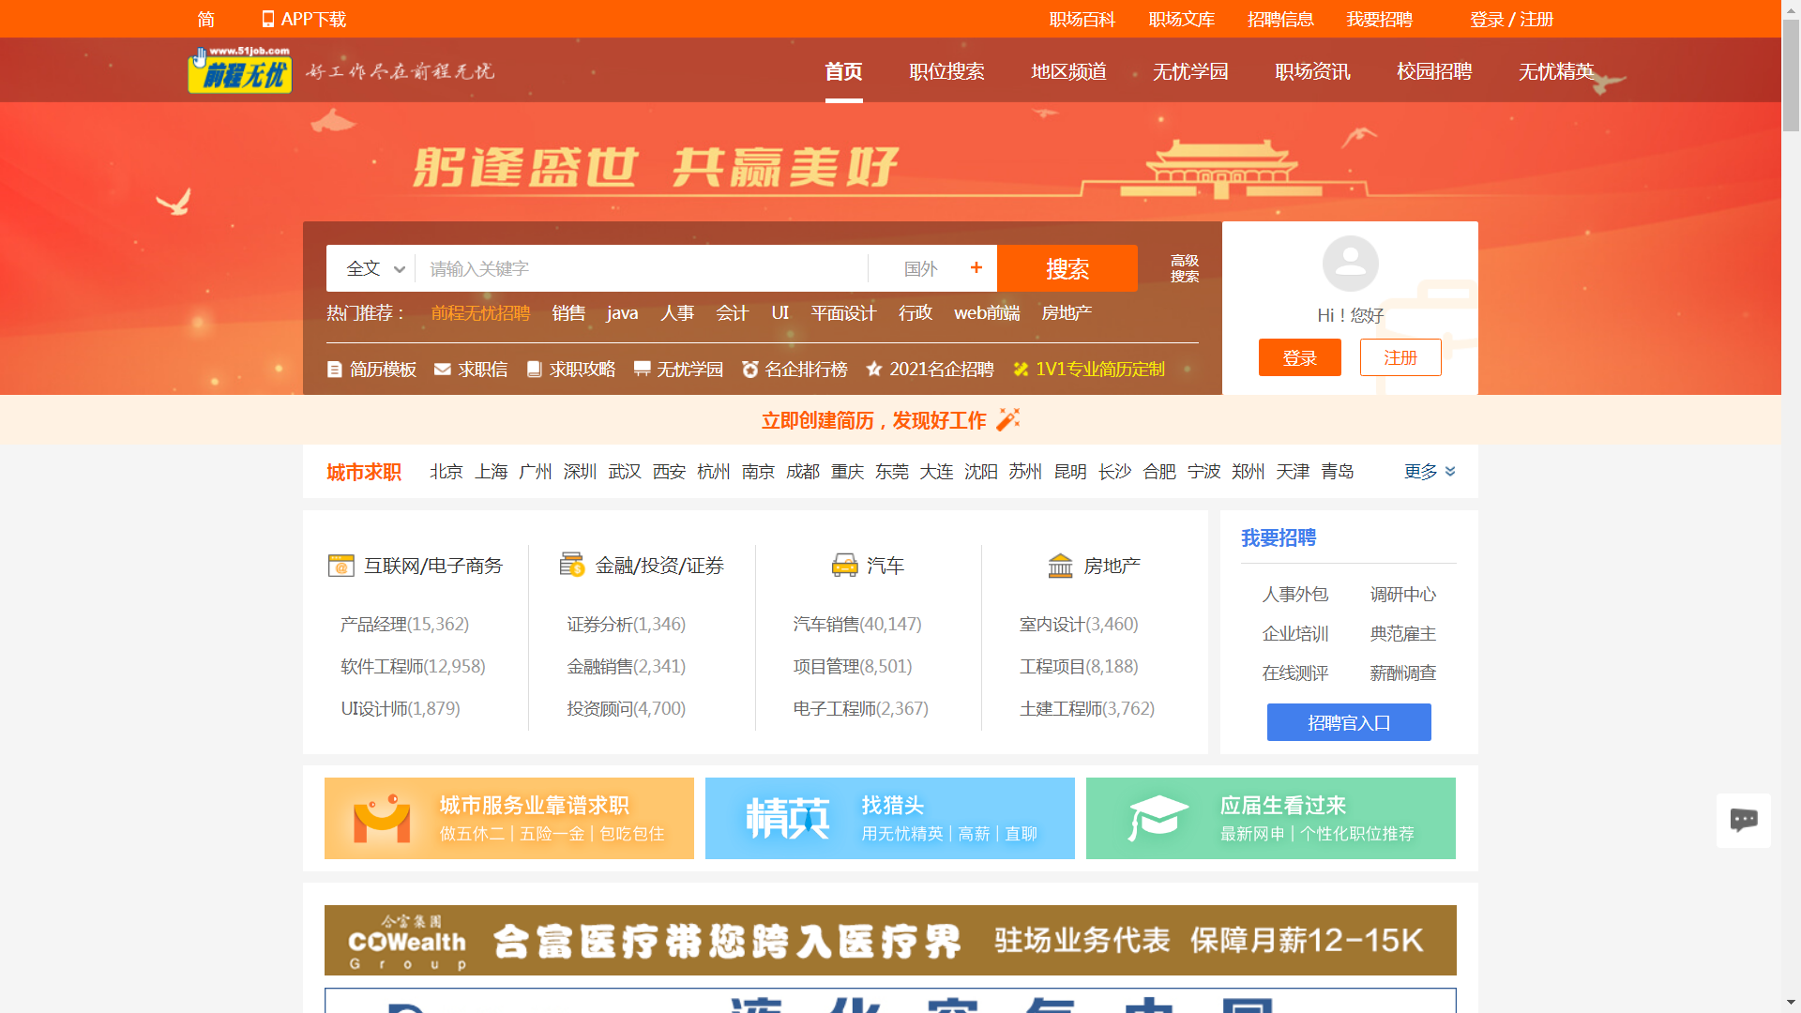Viewport: 1801px width, 1013px height.
Task: Open 职场百科 top link
Action: (x=1082, y=19)
